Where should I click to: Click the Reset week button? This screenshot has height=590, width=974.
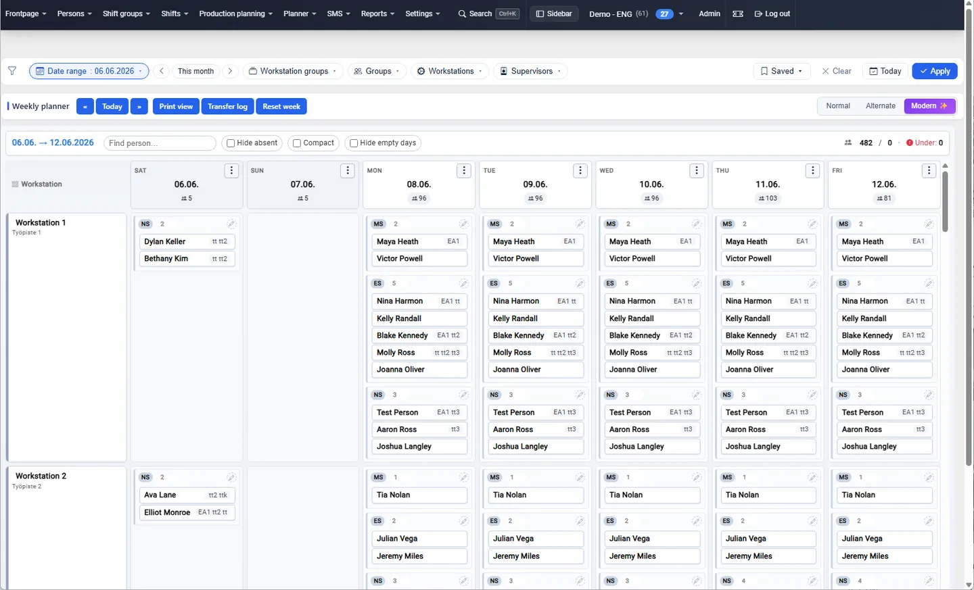[281, 106]
